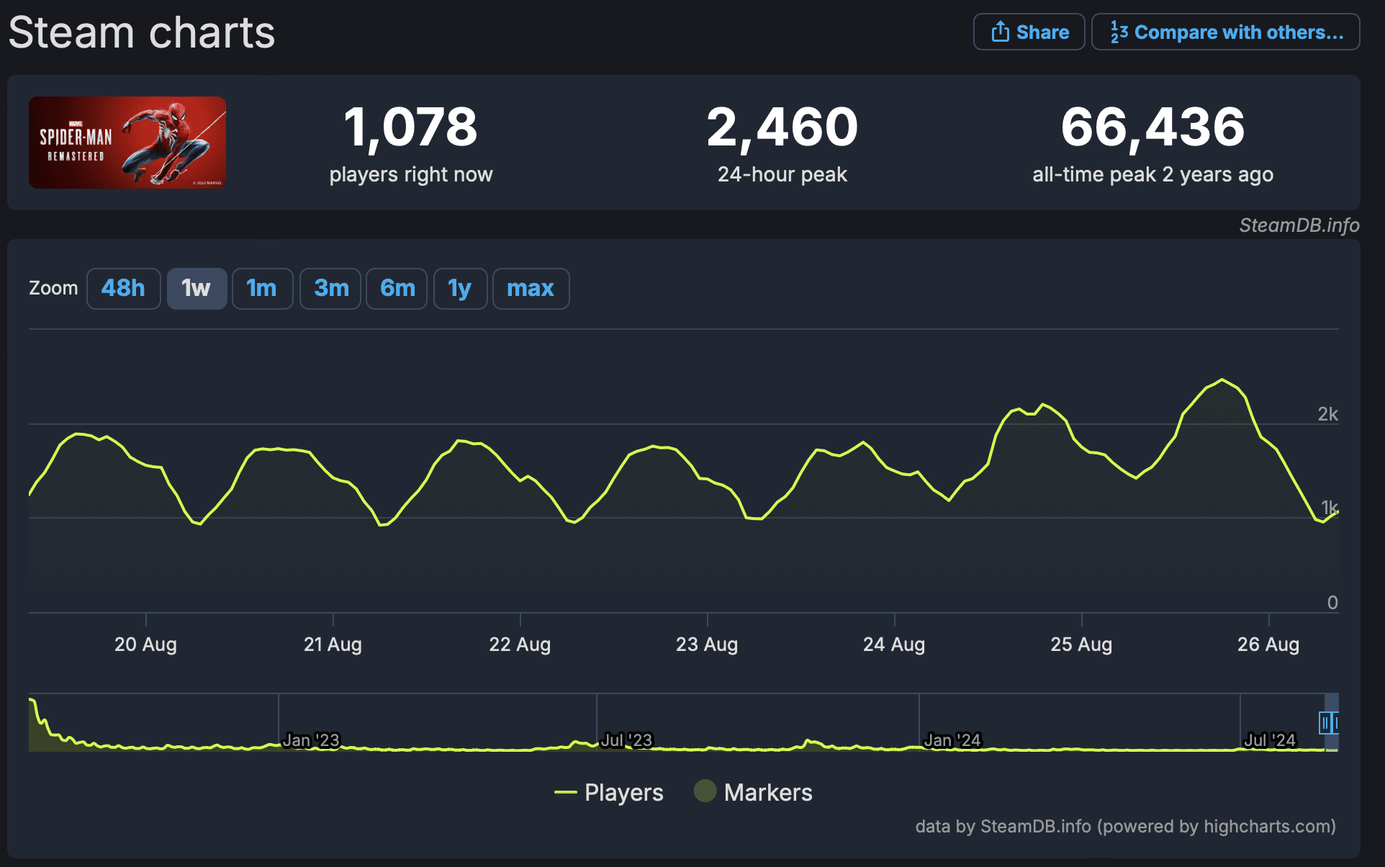Screen dimensions: 1385x867
Task: Show max time range
Action: [x=531, y=288]
